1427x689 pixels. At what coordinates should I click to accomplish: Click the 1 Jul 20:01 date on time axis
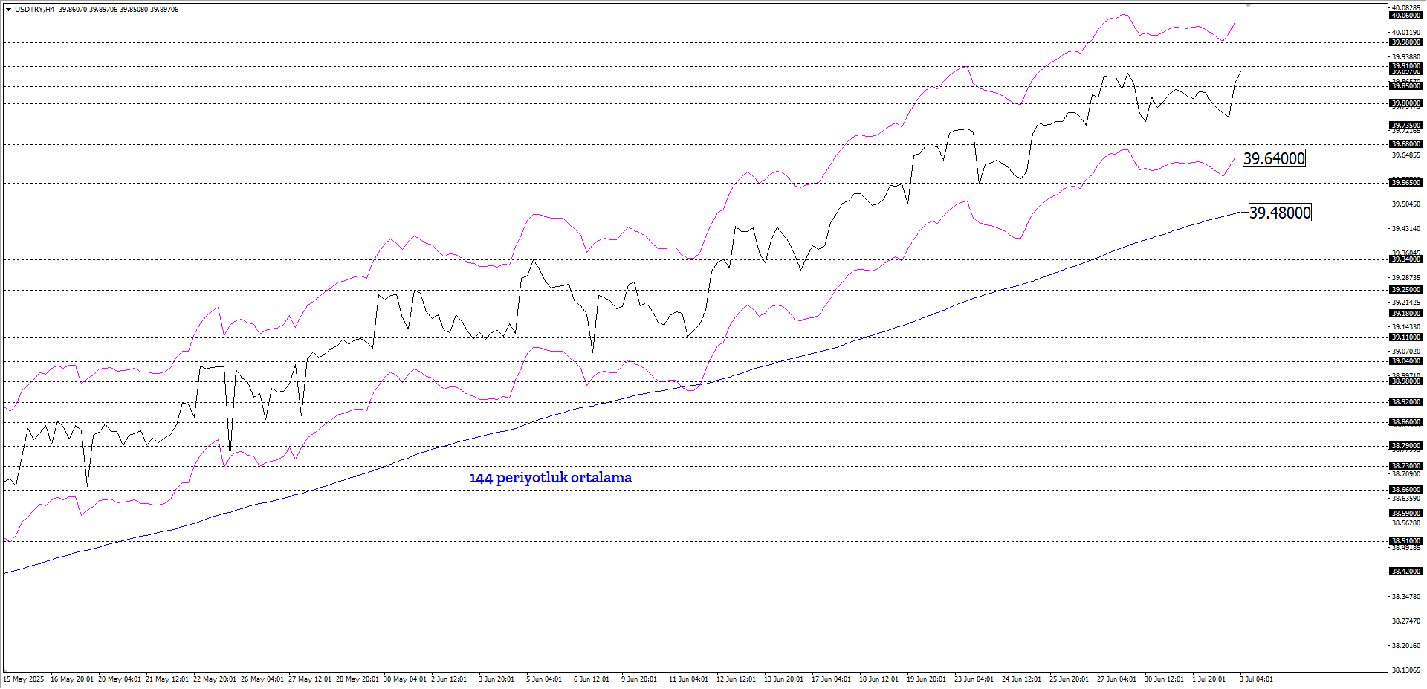pyautogui.click(x=1209, y=679)
